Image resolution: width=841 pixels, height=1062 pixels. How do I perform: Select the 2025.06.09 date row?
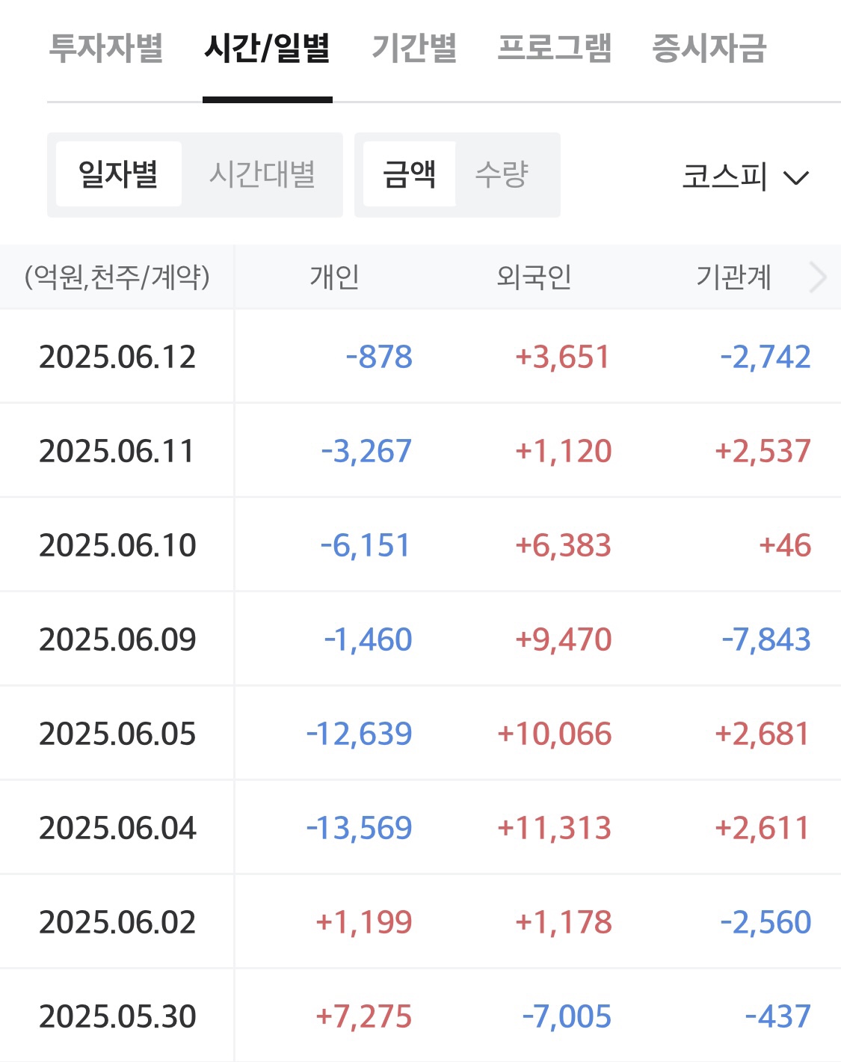(x=117, y=639)
